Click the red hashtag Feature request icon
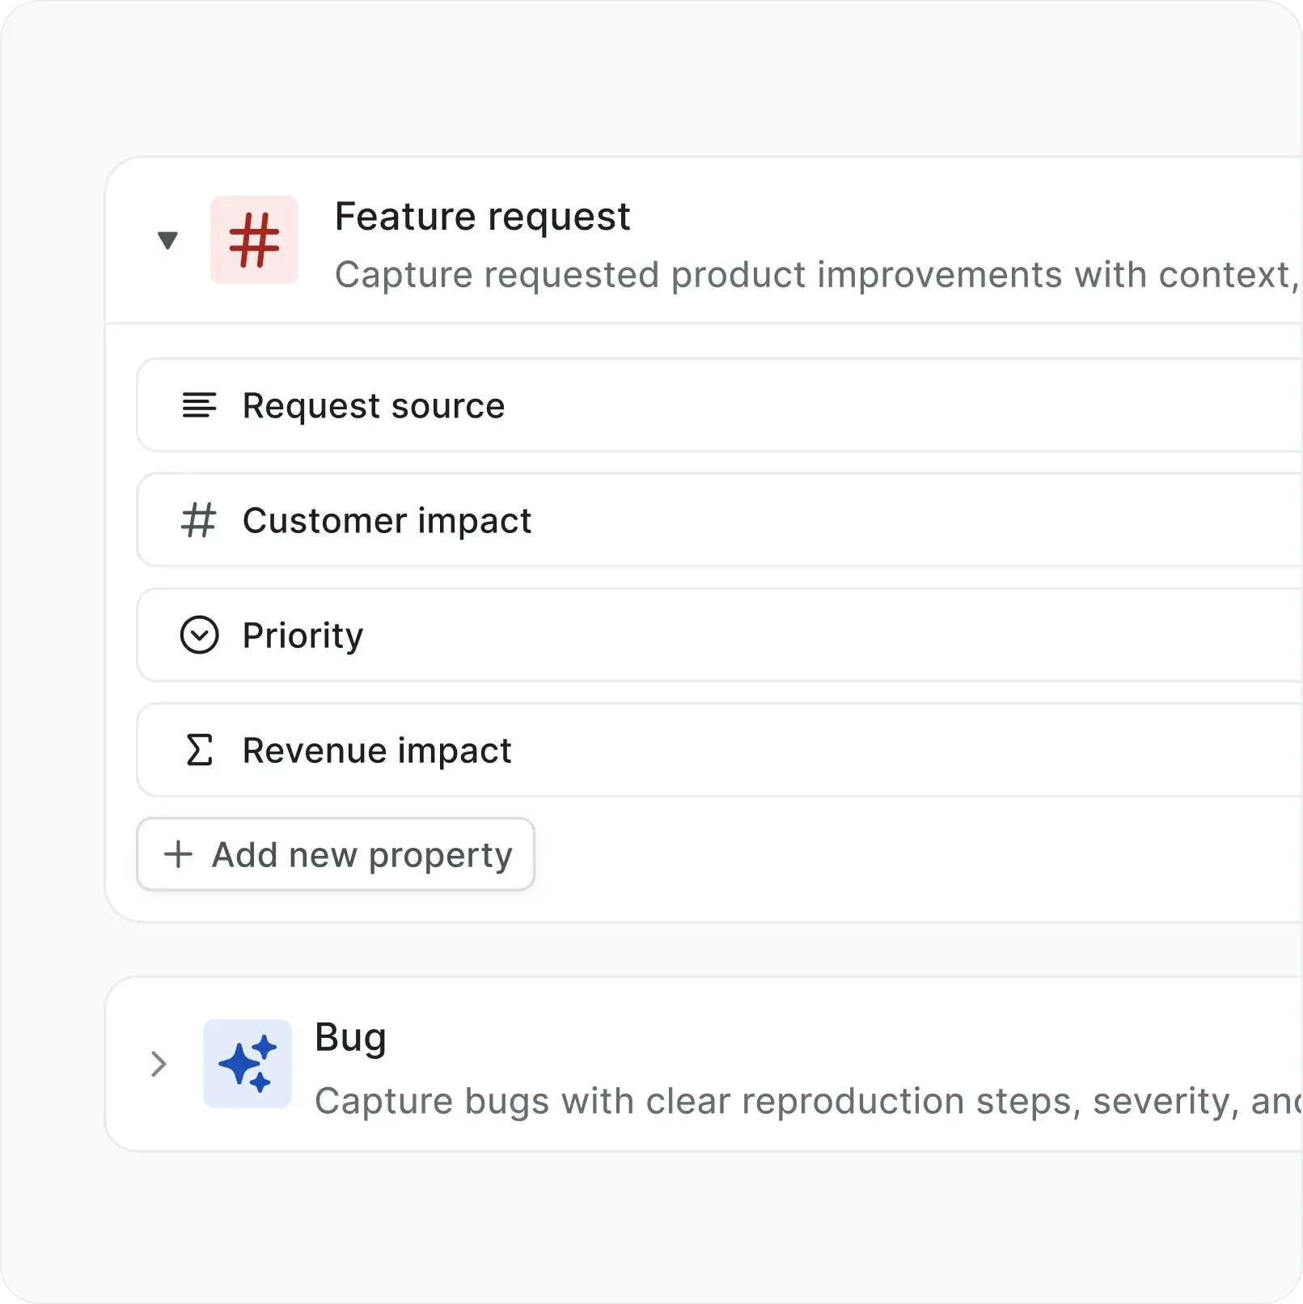 [254, 241]
